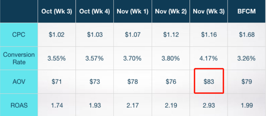Select the $79 BFCM AOV cell
The height and width of the screenshot is (116, 266).
pyautogui.click(x=247, y=82)
